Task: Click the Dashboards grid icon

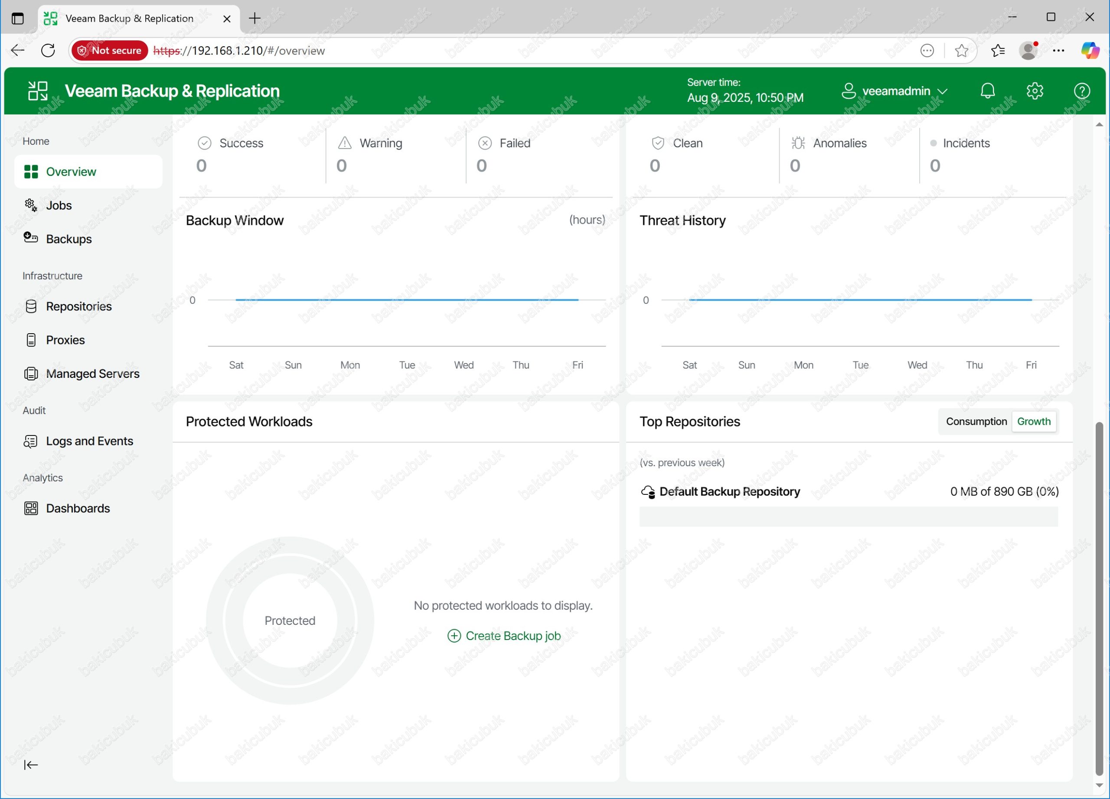Action: tap(31, 509)
